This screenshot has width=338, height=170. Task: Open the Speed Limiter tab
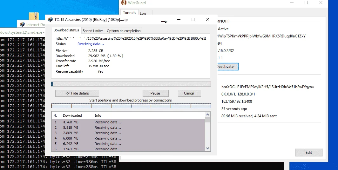(x=93, y=31)
